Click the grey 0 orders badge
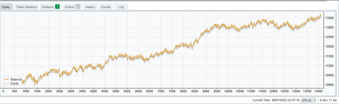Viewport: 339px width, 104px height. point(78,7)
